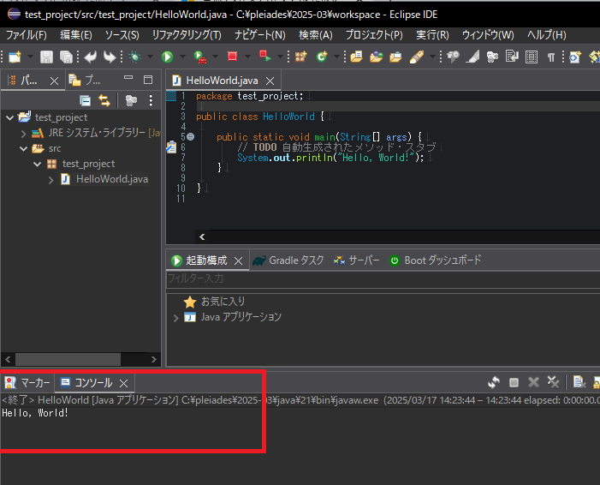
Task: Click the Redo arrow icon
Action: pos(110,57)
